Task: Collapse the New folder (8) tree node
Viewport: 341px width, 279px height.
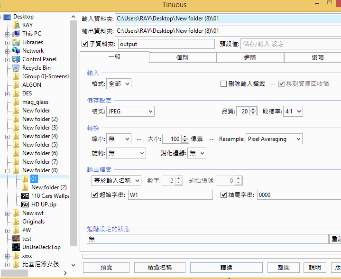Action: click(x=7, y=171)
